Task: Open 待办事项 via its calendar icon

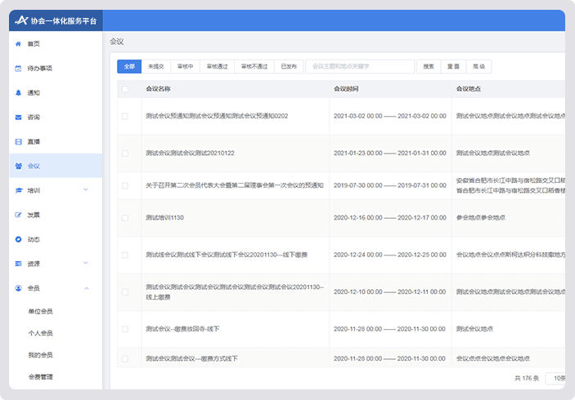Action: (18, 68)
